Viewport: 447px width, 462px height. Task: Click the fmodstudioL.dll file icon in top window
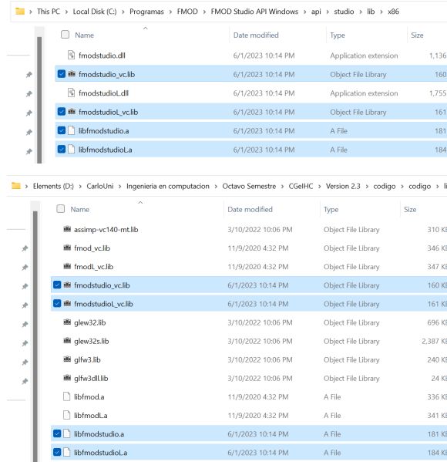pos(71,93)
